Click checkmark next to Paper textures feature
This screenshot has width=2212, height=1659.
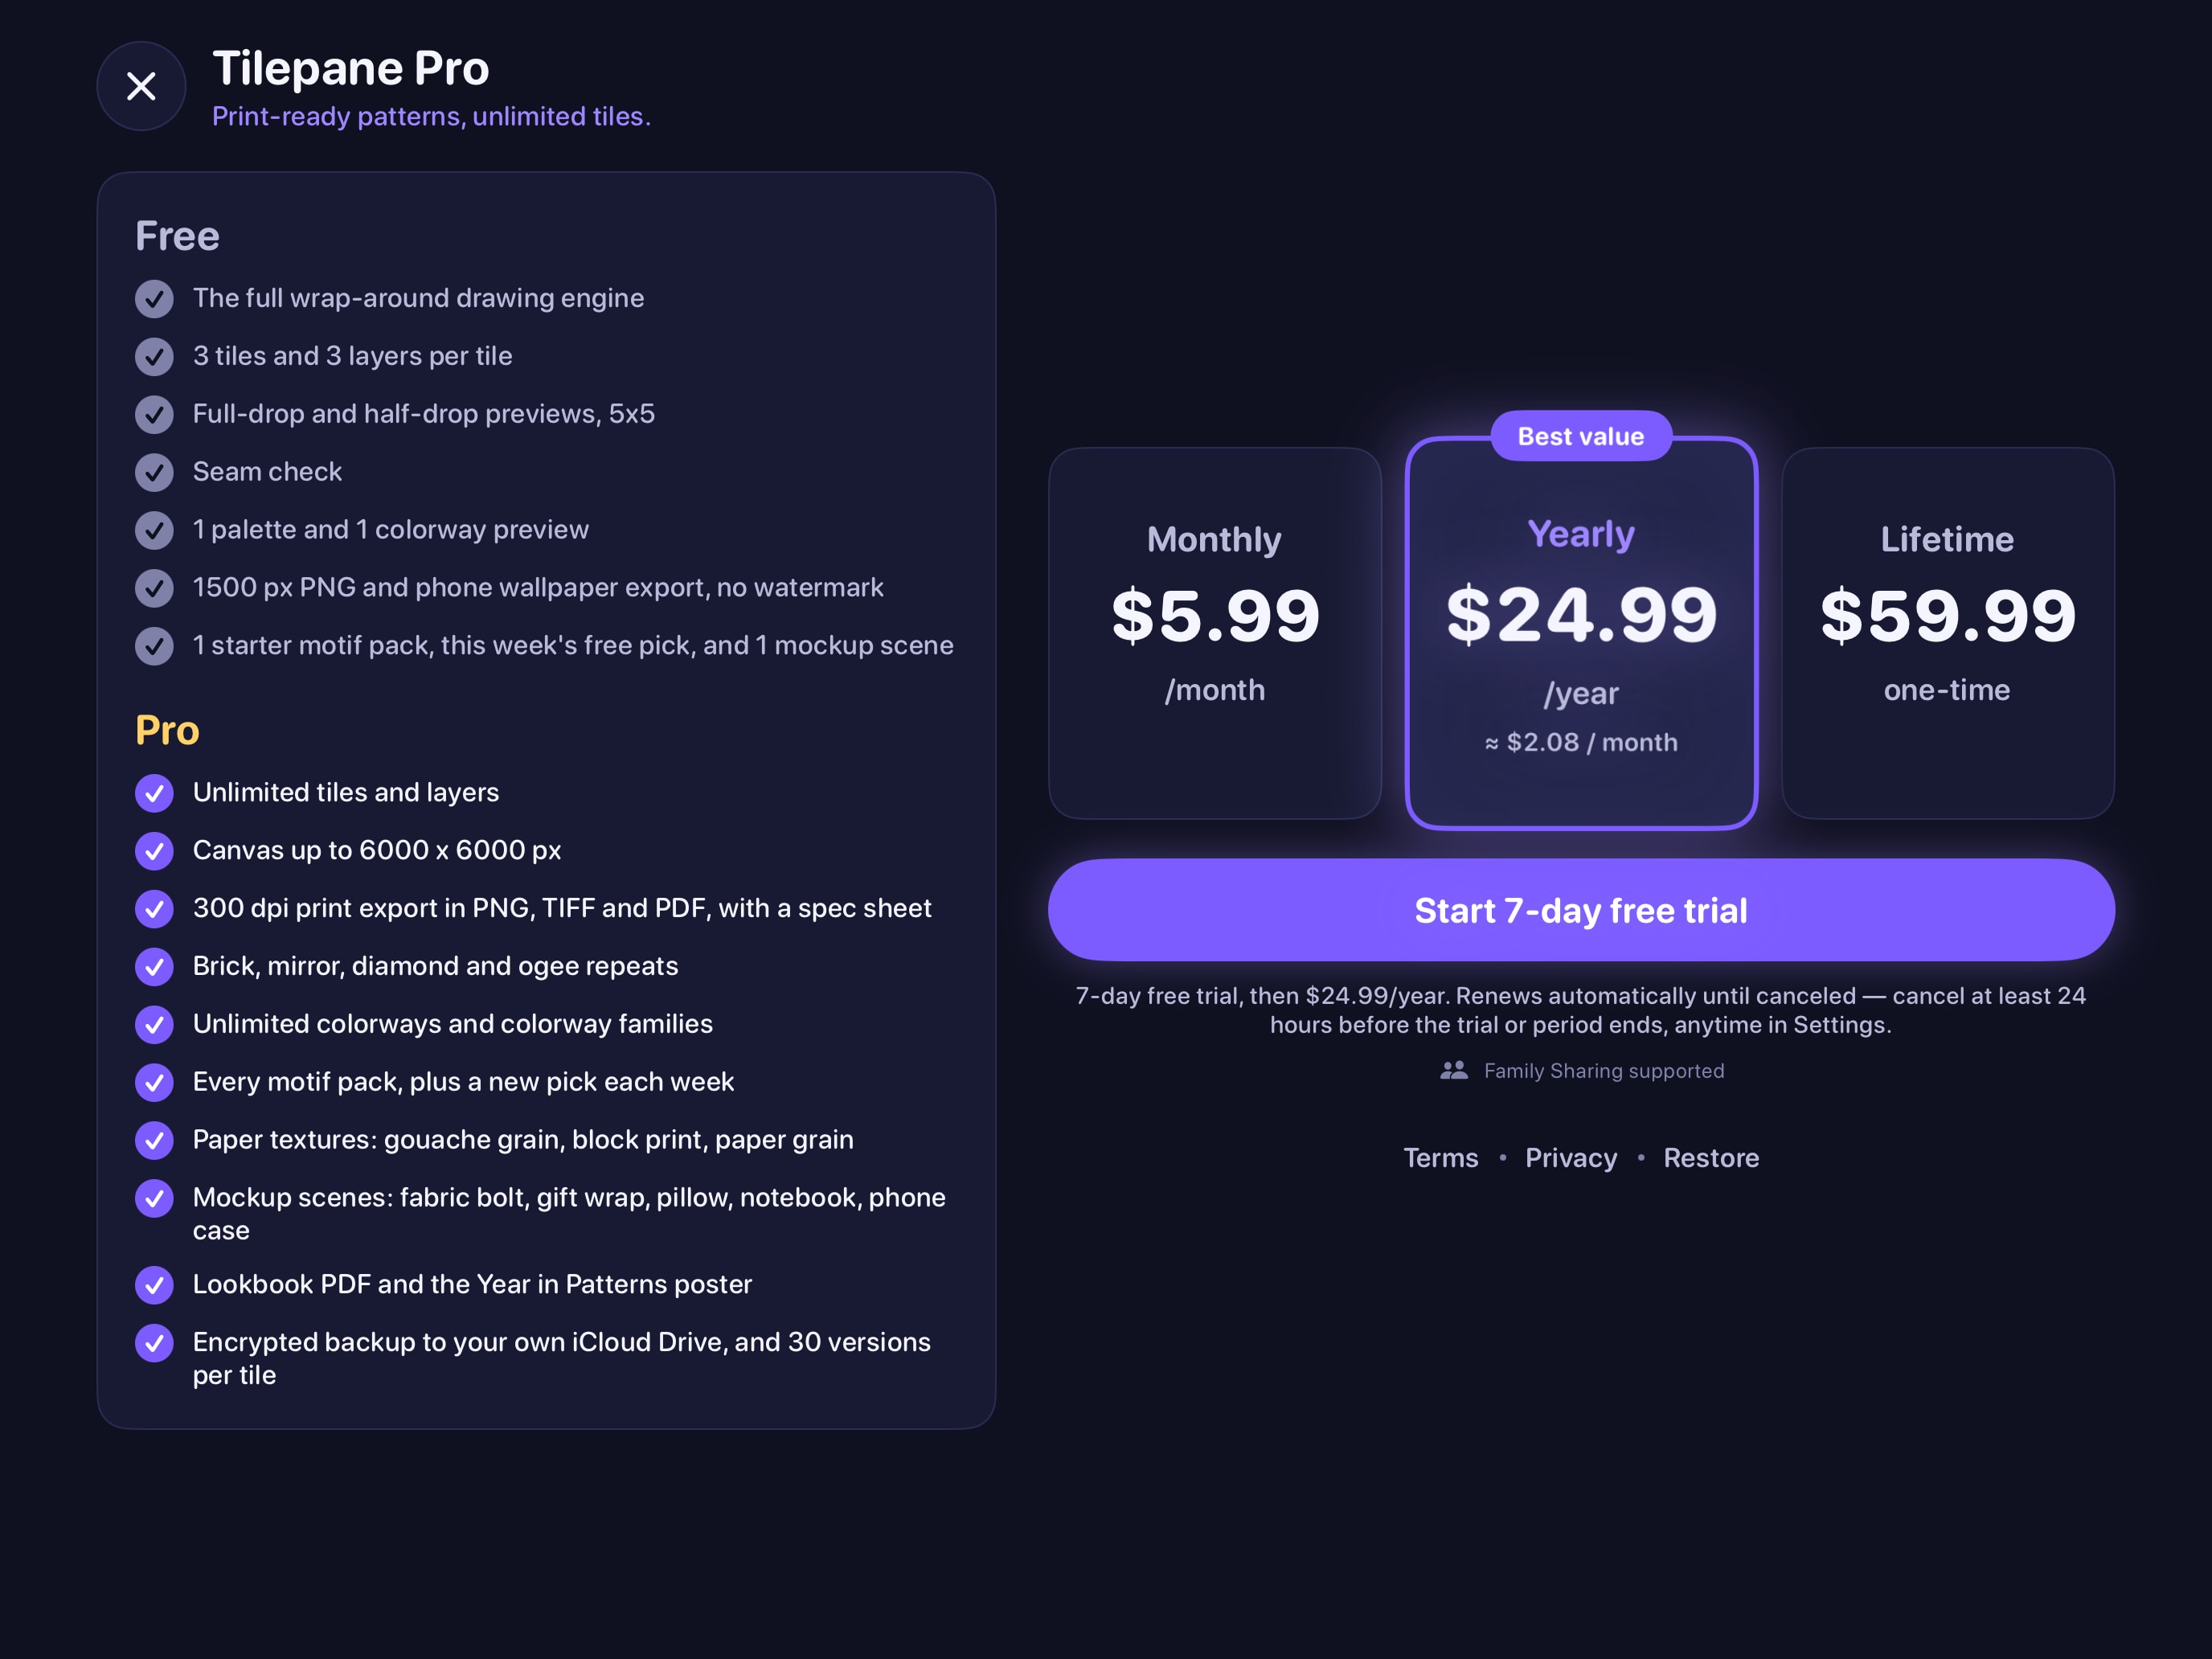point(154,1140)
